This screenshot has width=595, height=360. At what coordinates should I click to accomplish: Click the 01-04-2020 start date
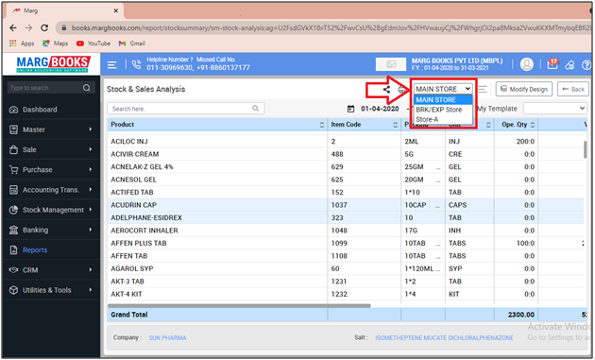(x=380, y=109)
